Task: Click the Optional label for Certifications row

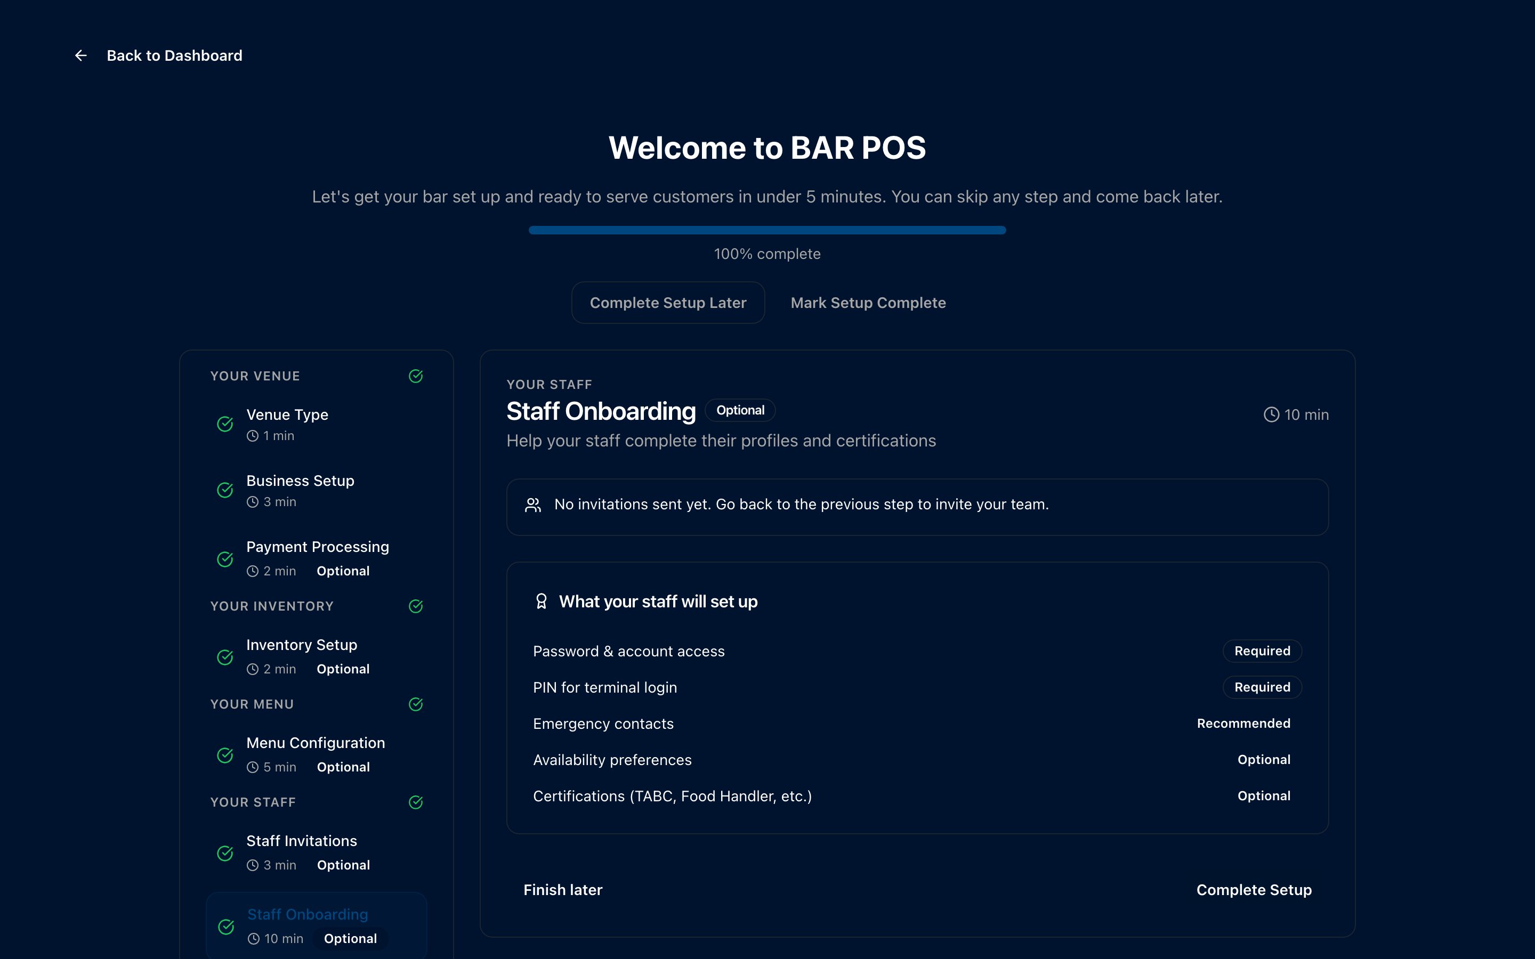Action: coord(1264,795)
